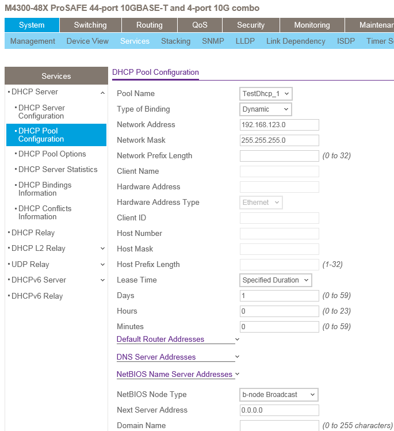394x431 pixels.
Task: Expand the DHCPv6 Server menu
Action: coord(102,280)
